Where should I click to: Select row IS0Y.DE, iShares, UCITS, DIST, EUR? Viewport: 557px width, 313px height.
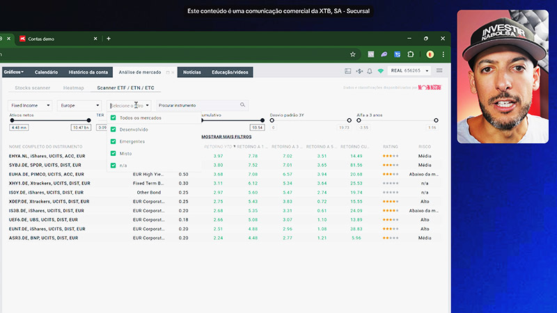(x=225, y=193)
